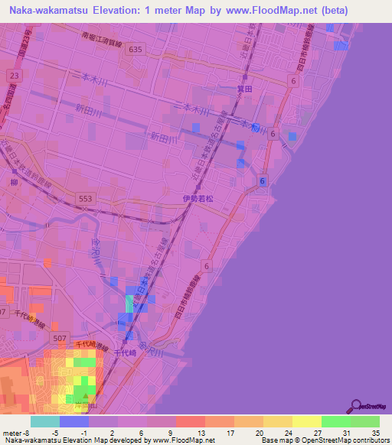The image size is (392, 445).
Task: Click the '-5' legend value
Action: tap(55, 433)
